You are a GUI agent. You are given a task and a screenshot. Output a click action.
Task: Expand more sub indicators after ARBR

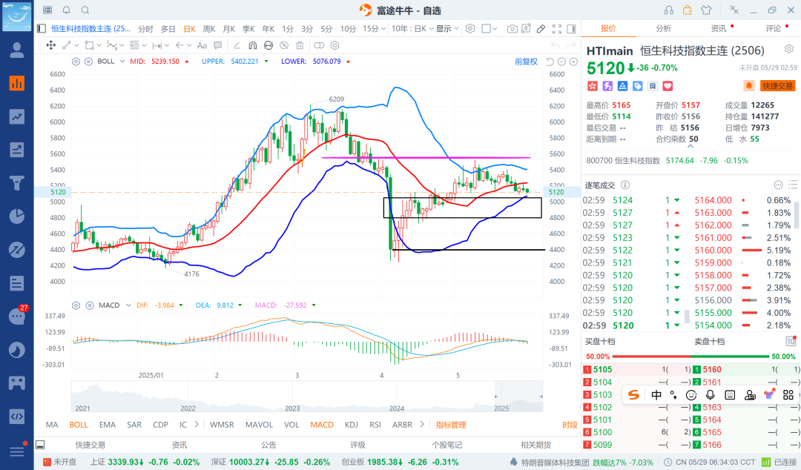[422, 425]
